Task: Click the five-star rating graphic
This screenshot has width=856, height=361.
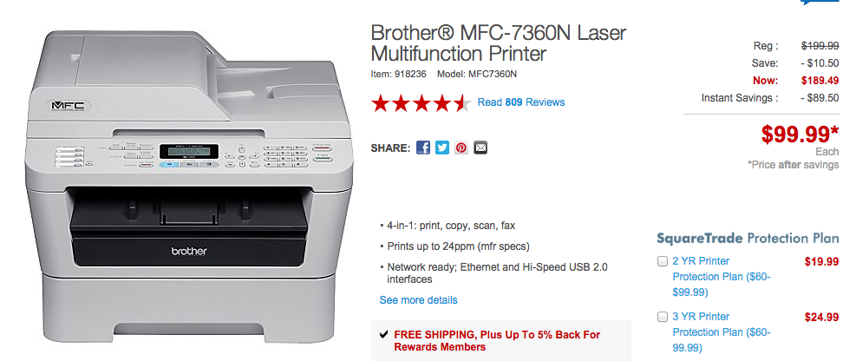Action: point(421,102)
